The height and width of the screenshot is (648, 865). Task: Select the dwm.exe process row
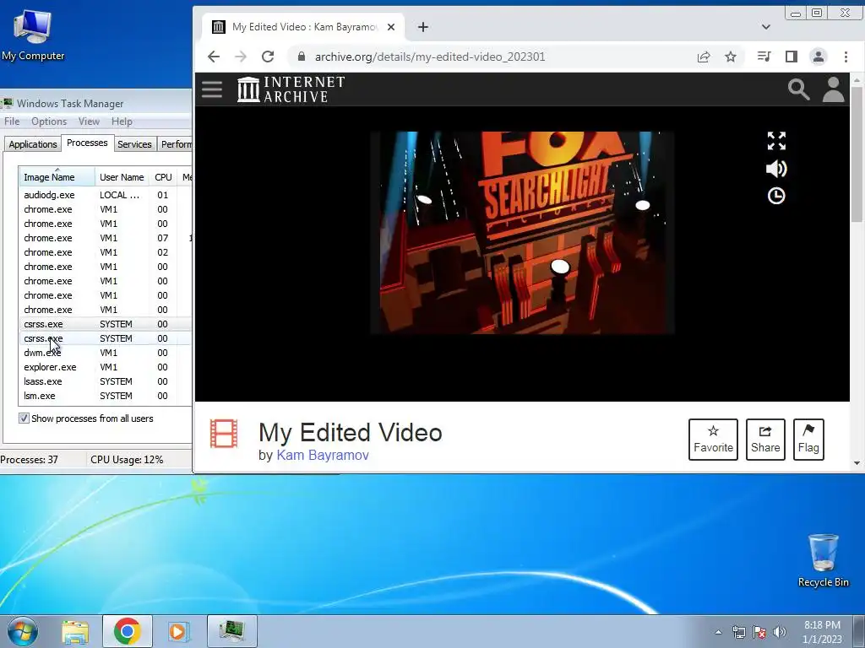(x=105, y=353)
